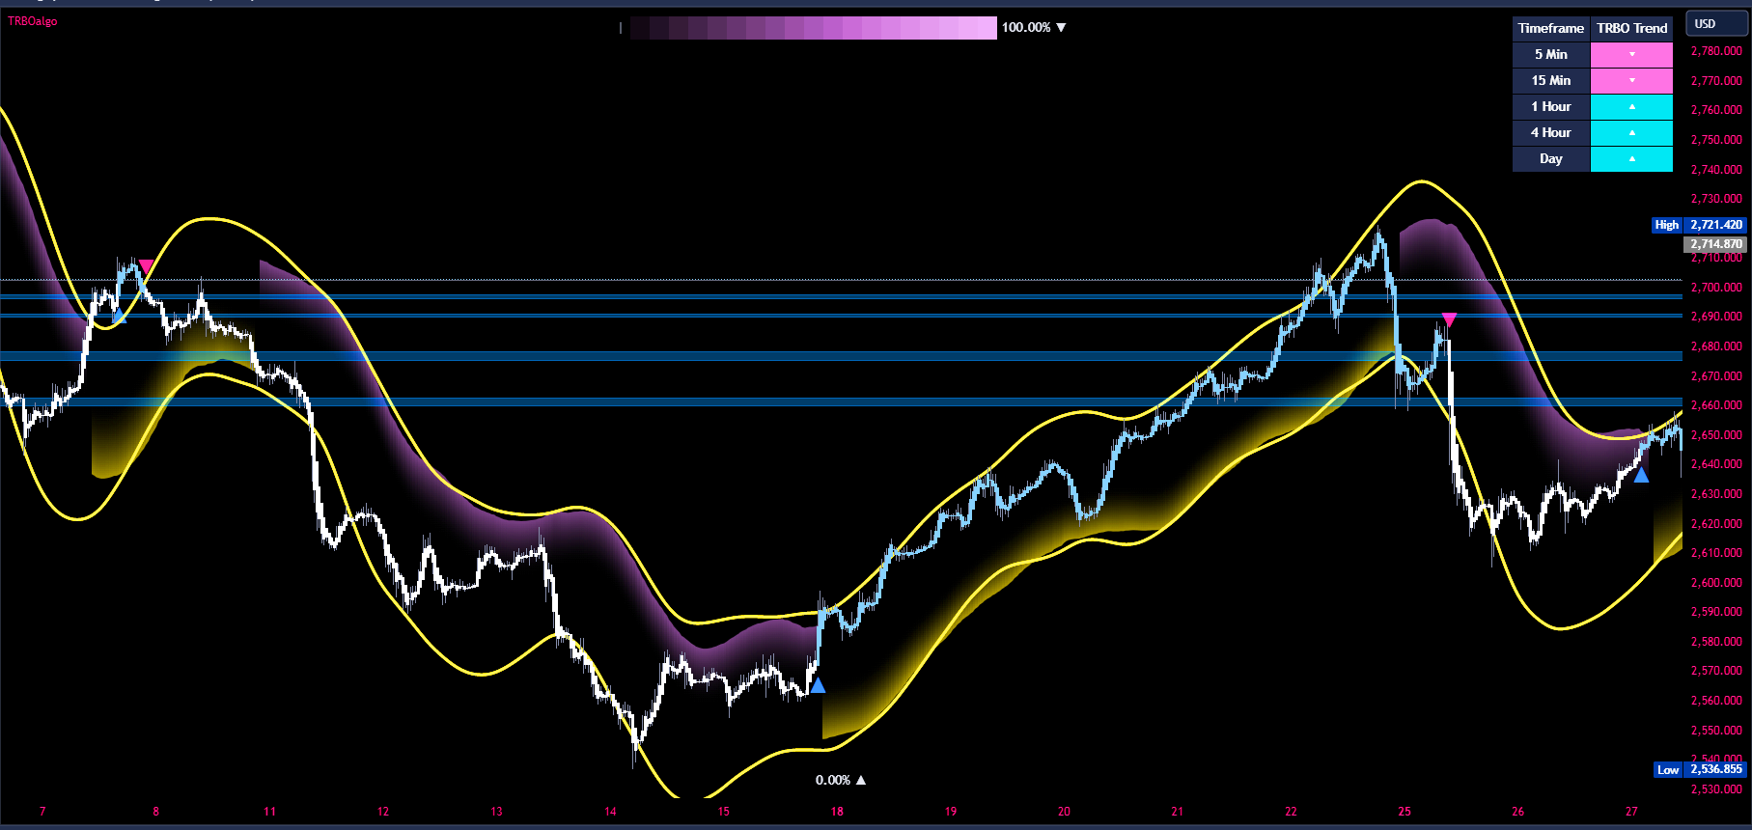Click the purple gradient strength bar
The width and height of the screenshot is (1752, 830).
coord(813,27)
